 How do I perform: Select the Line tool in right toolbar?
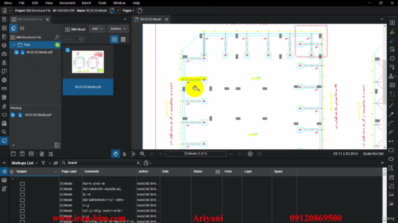point(391,105)
